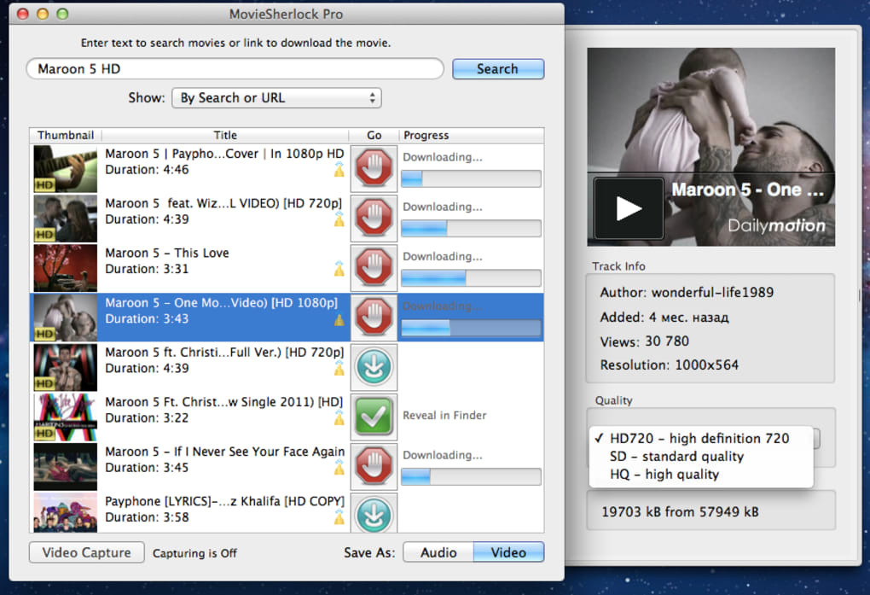Open thumbnail of Payphone [LYRICS] video

click(x=66, y=513)
